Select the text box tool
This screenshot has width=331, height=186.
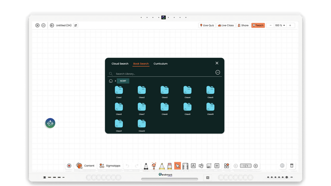click(193, 166)
